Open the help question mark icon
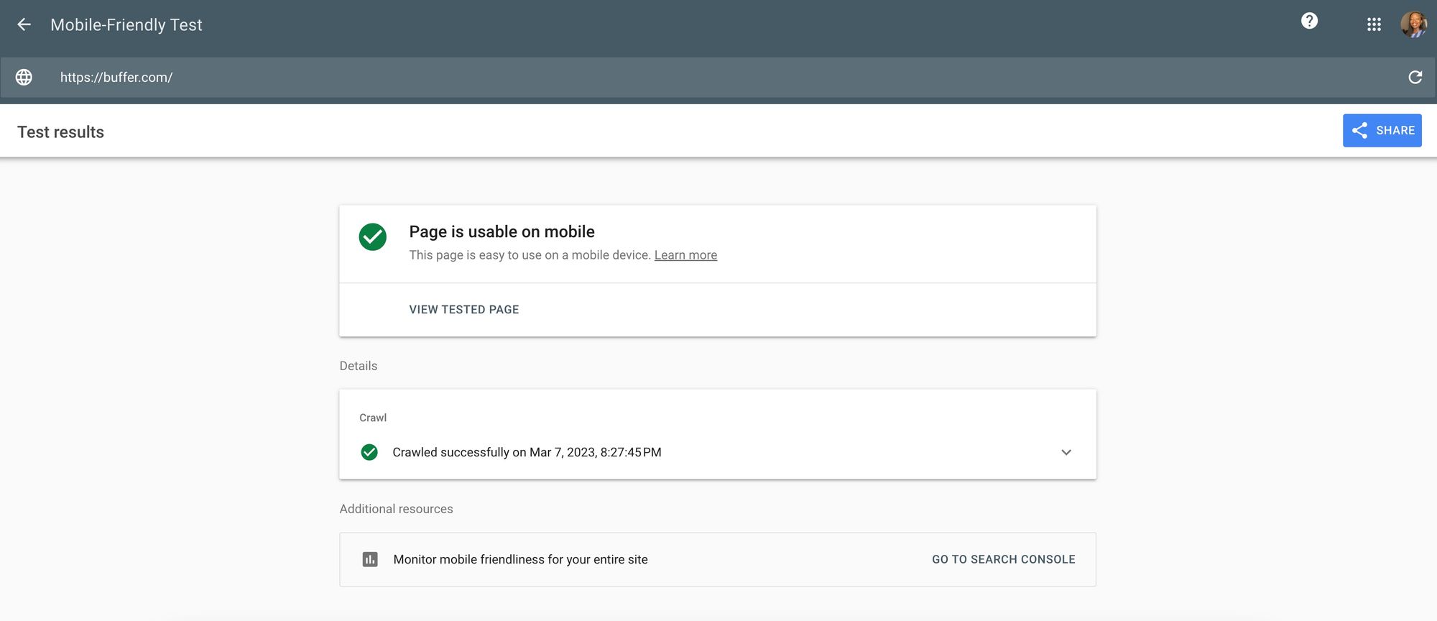This screenshot has height=621, width=1437. (x=1309, y=21)
